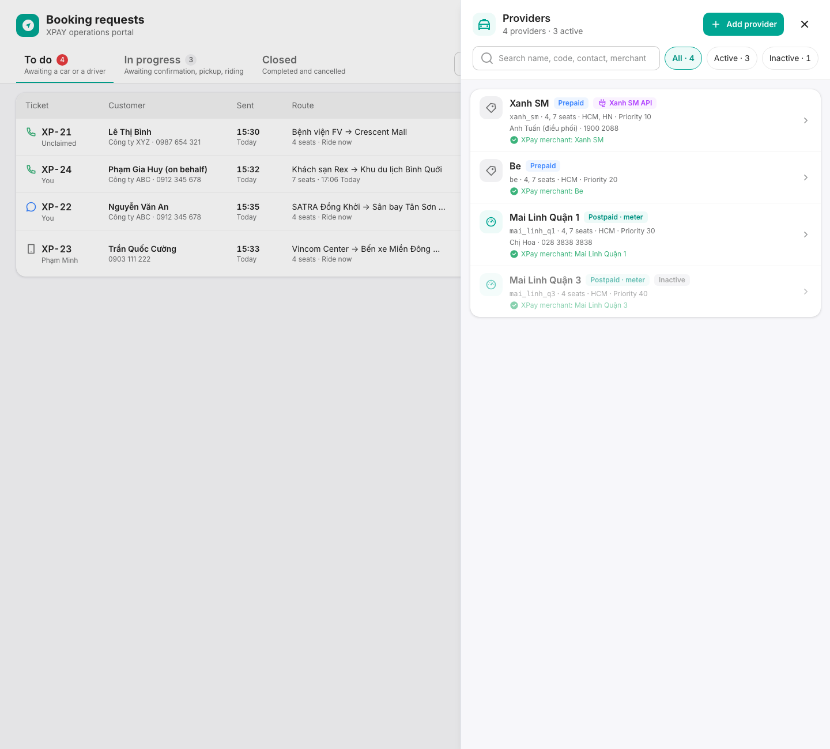Click the Phạm Minh assignee under XP-23

coord(59,260)
